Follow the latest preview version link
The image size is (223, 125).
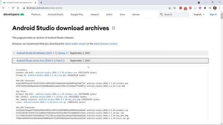point(106,44)
